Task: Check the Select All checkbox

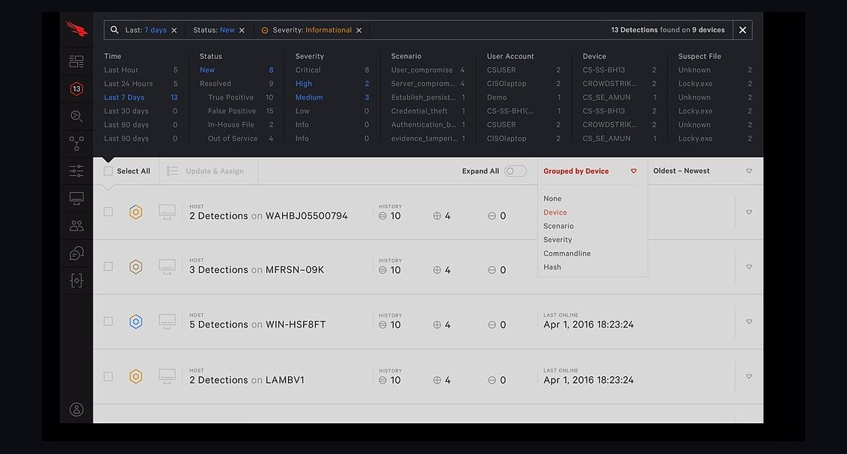Action: [x=108, y=171]
